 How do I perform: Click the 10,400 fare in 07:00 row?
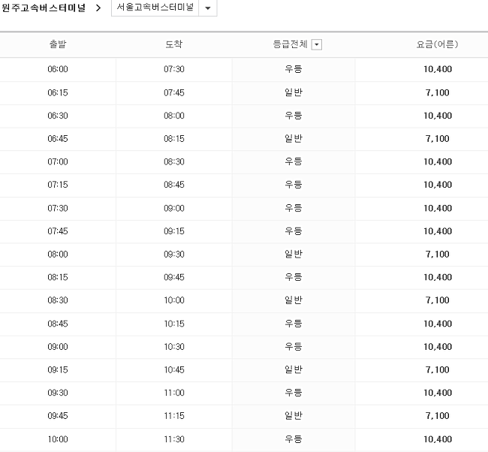click(438, 162)
